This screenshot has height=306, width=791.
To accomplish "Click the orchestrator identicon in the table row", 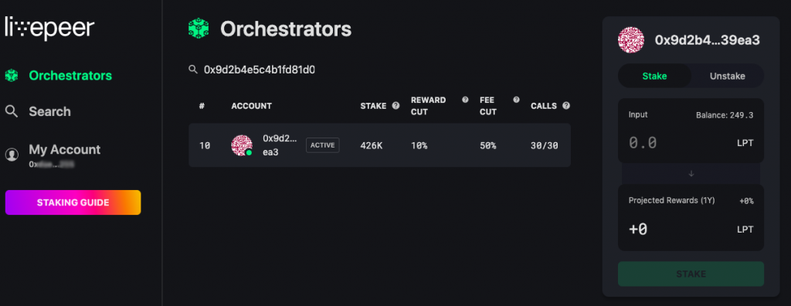I will pyautogui.click(x=242, y=145).
